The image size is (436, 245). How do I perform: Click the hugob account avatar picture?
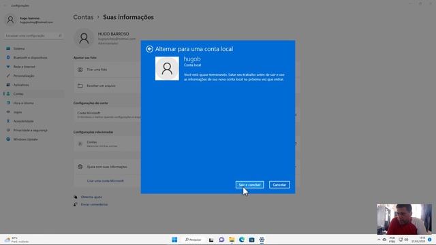(167, 68)
